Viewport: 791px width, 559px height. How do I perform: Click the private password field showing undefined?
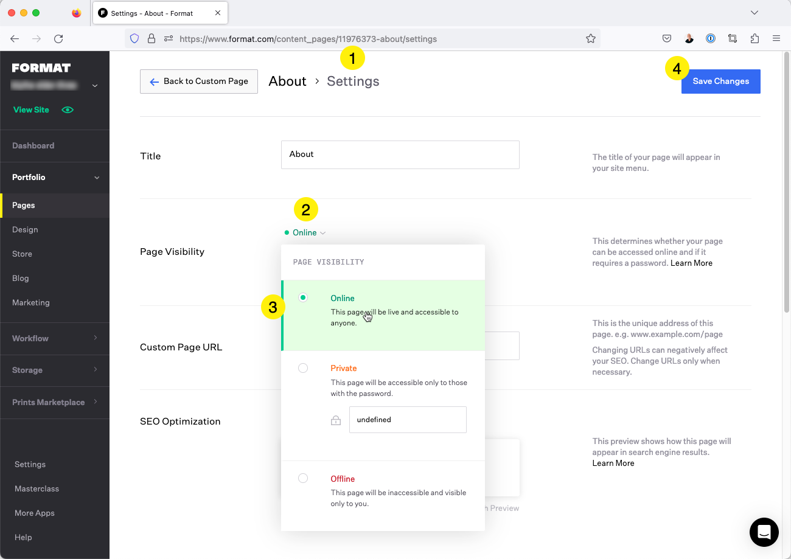408,420
